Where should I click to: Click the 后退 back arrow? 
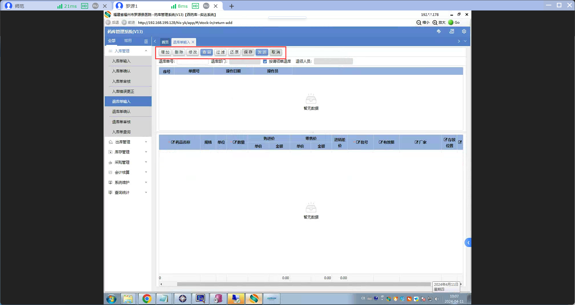pos(108,22)
